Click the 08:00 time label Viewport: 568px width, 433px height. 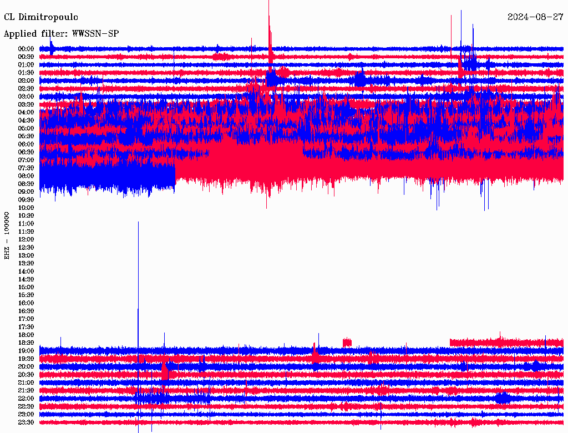tap(26, 176)
